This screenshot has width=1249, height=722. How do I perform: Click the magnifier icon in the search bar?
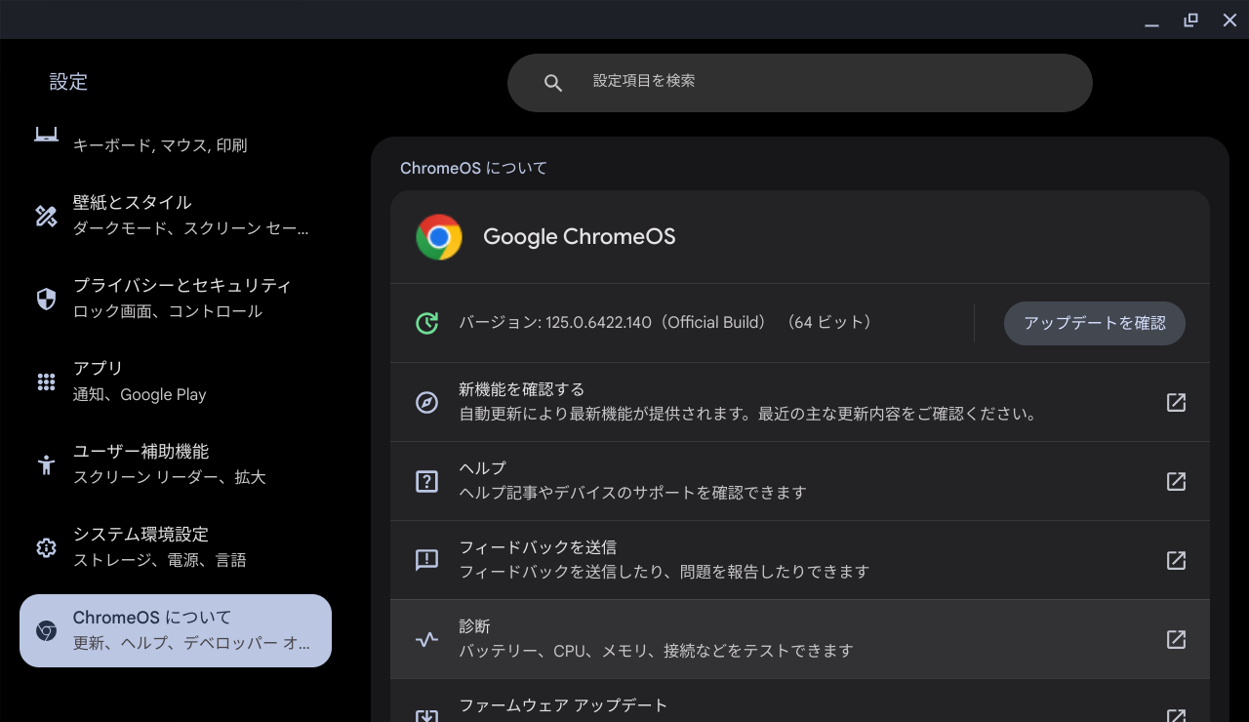pos(553,82)
